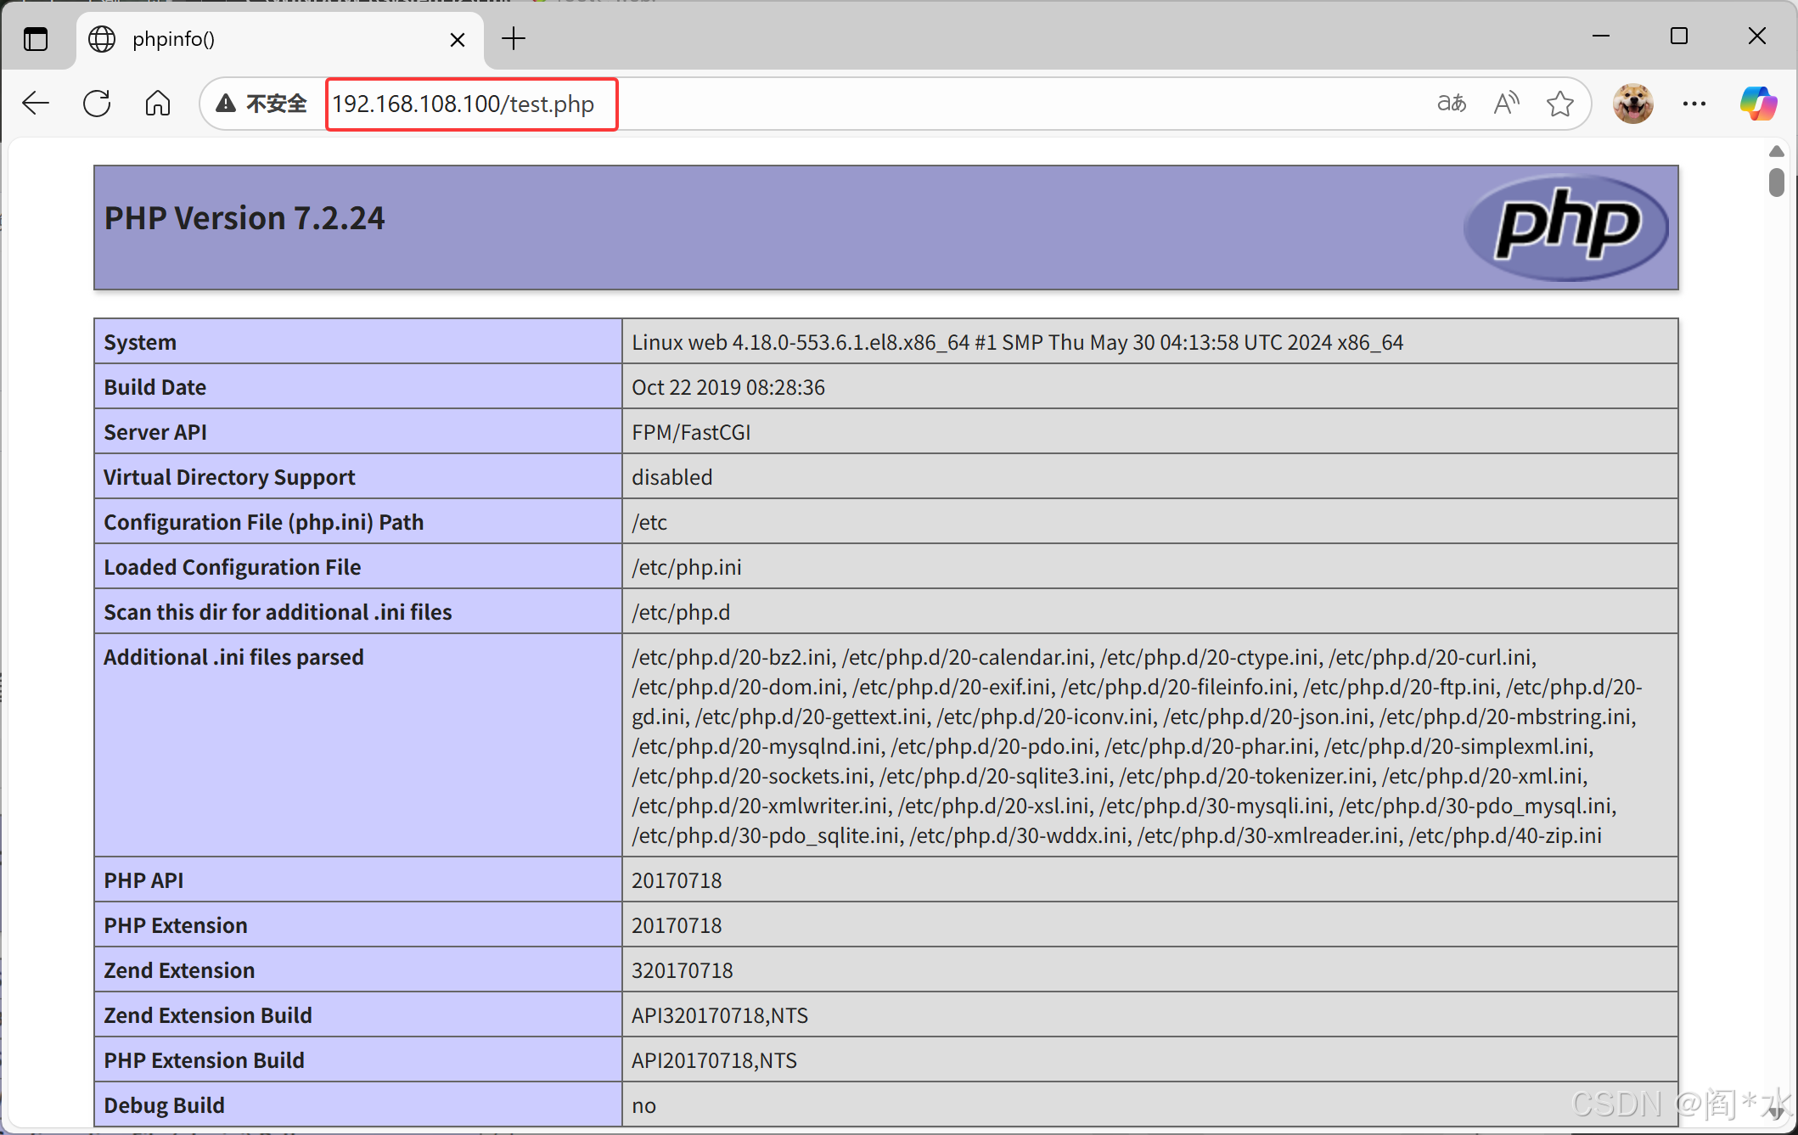1798x1135 pixels.
Task: Open a new tab
Action: [514, 39]
